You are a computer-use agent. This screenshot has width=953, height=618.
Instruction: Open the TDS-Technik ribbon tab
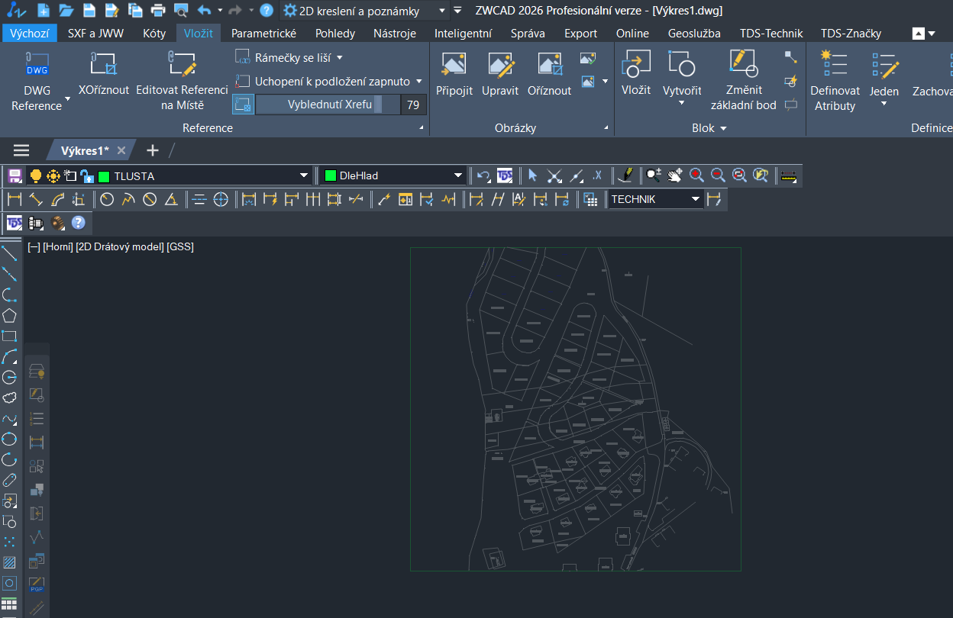(770, 34)
